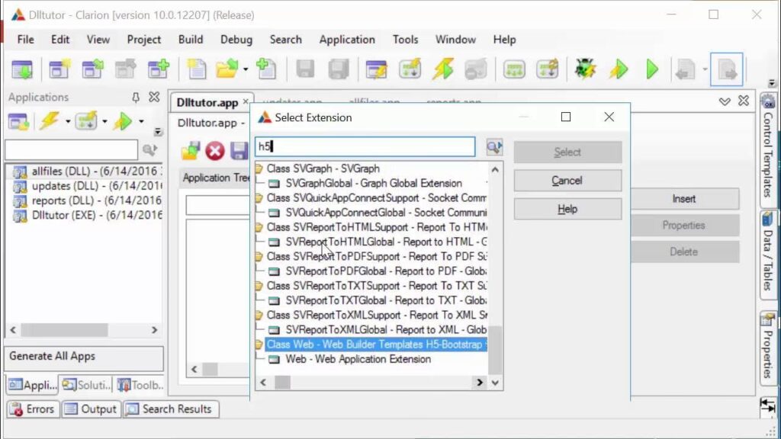The width and height of the screenshot is (781, 439).
Task: Click the green play run icon in main toolbar
Action: click(x=651, y=70)
